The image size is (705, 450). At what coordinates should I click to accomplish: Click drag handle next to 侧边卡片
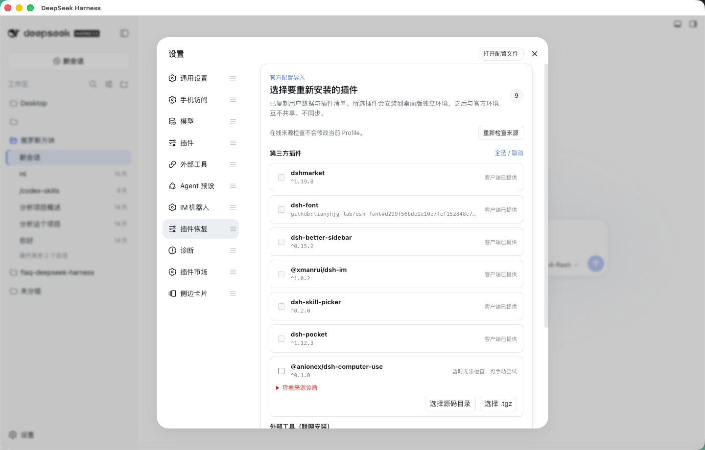pyautogui.click(x=233, y=293)
